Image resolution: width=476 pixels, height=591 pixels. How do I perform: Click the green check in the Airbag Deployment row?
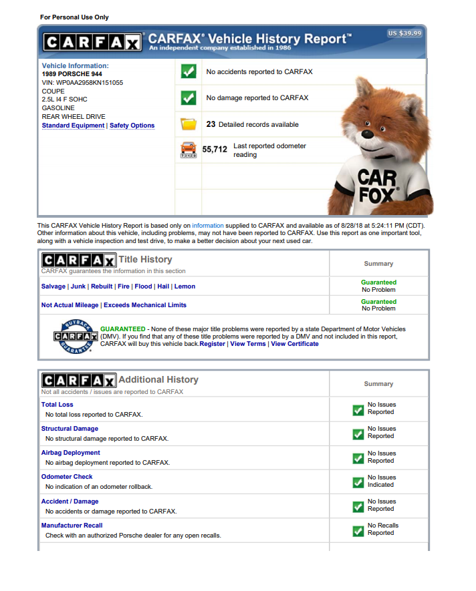(358, 458)
